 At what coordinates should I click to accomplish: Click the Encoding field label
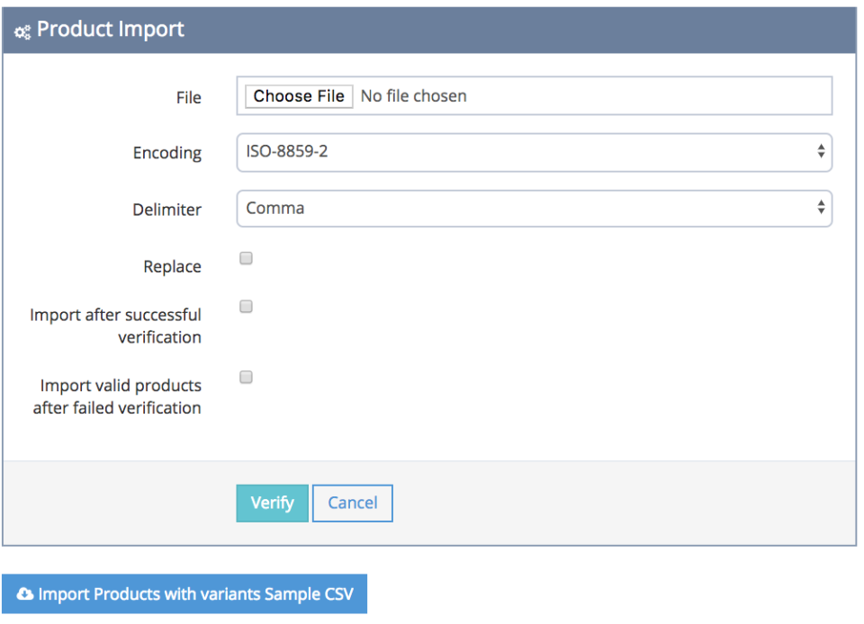tap(167, 153)
